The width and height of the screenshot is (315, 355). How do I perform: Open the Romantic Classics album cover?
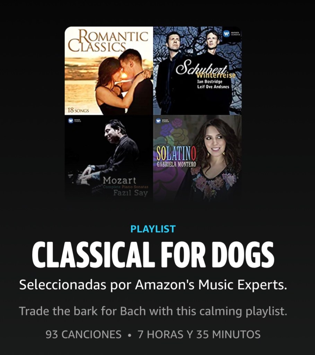[109, 71]
